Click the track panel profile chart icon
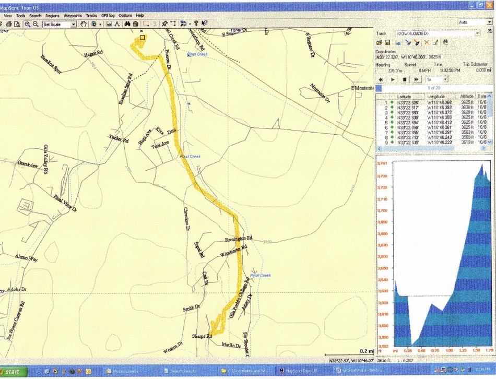The height and width of the screenshot is (379, 496). (x=398, y=42)
